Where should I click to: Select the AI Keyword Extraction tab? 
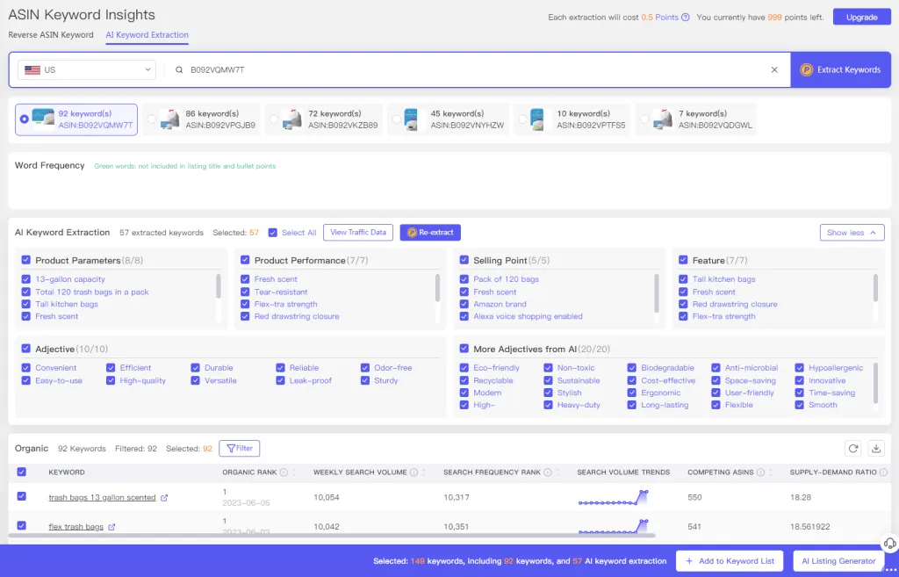(147, 35)
